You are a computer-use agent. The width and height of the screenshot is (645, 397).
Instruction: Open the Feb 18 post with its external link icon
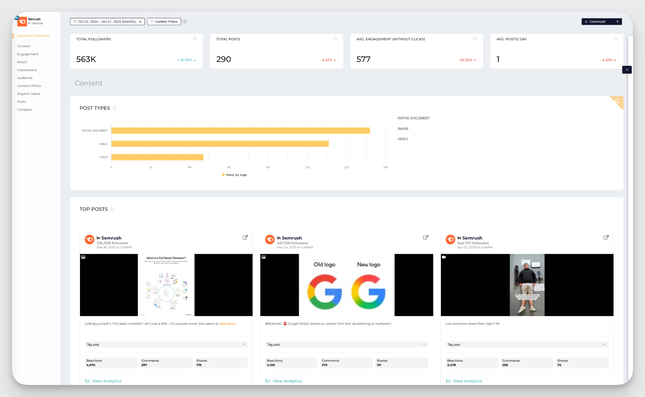point(245,237)
